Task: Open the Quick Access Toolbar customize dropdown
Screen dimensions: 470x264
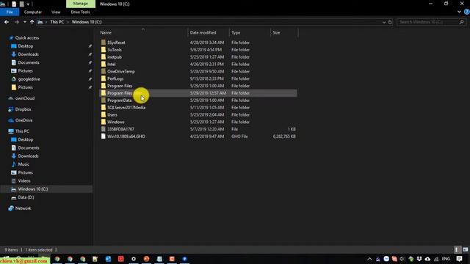Action: [x=28, y=4]
